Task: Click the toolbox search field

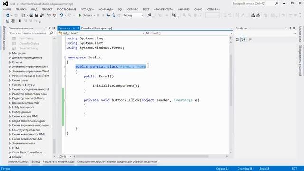Action: pos(28,33)
